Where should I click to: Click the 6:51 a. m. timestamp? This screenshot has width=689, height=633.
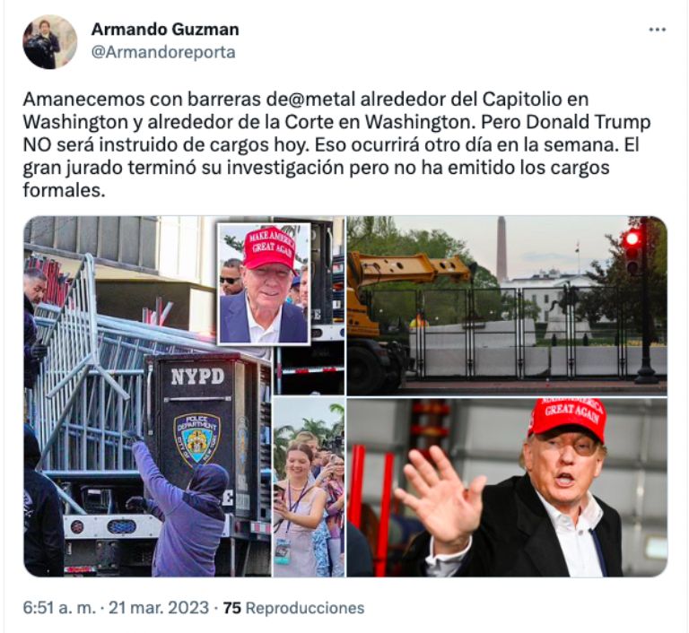[x=59, y=608]
